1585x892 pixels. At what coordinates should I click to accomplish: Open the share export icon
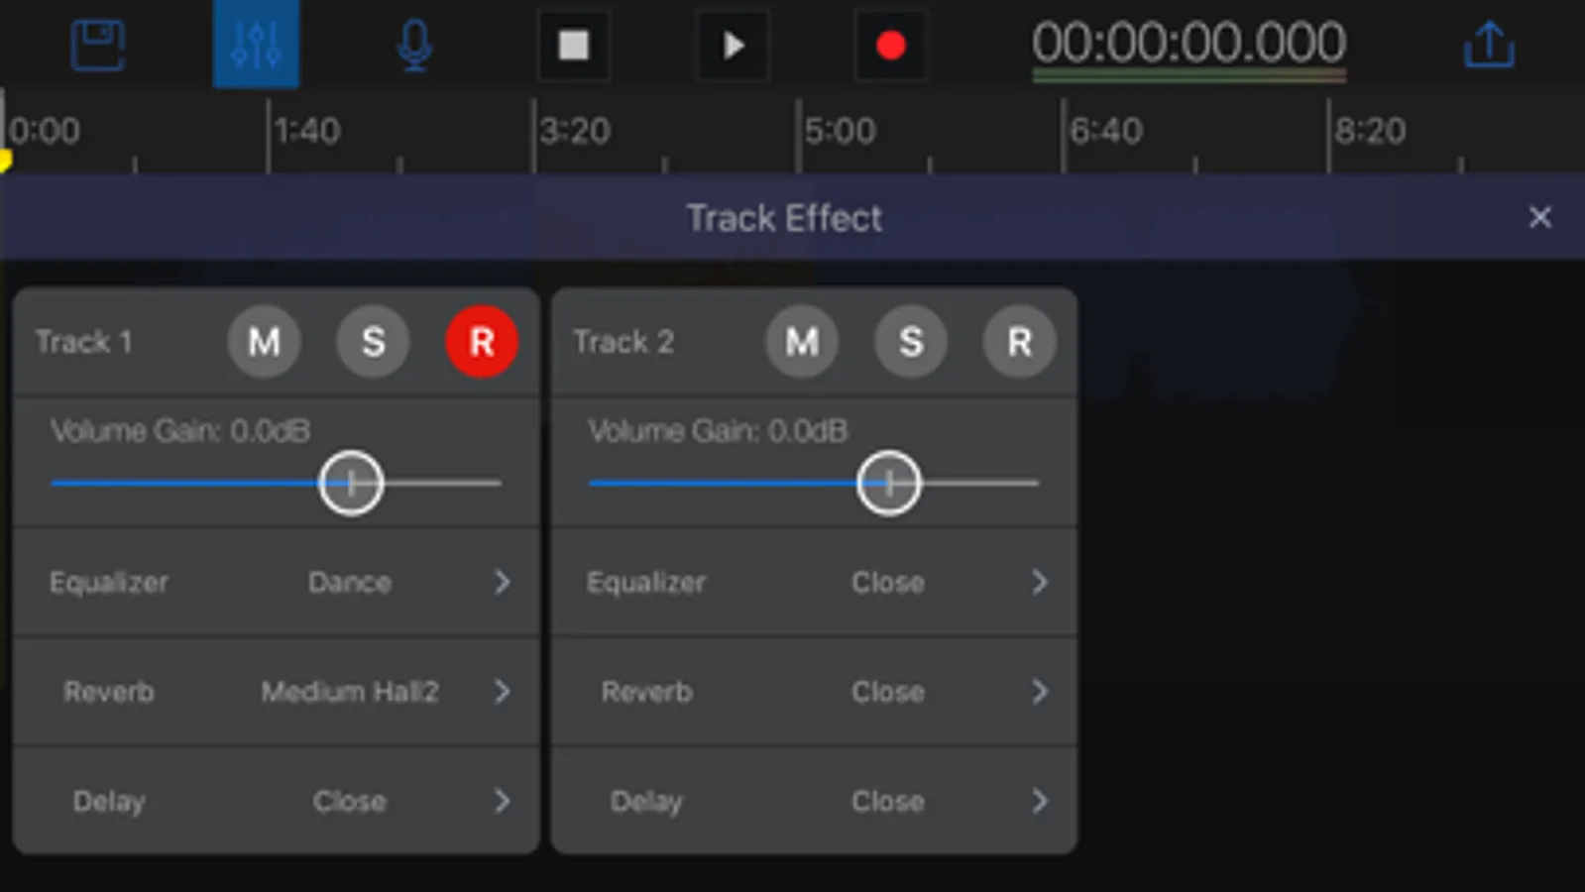pyautogui.click(x=1489, y=45)
